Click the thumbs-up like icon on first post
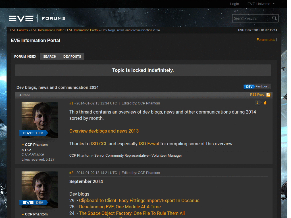The height and width of the screenshot is (218, 291). coord(265,102)
